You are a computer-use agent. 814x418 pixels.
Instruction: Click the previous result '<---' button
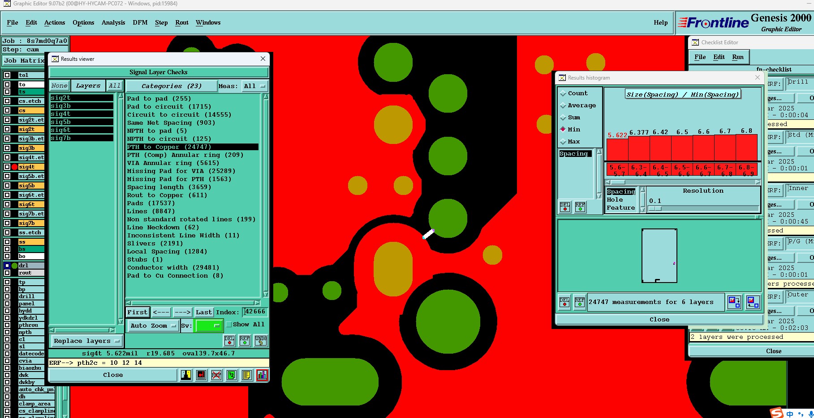pyautogui.click(x=161, y=312)
